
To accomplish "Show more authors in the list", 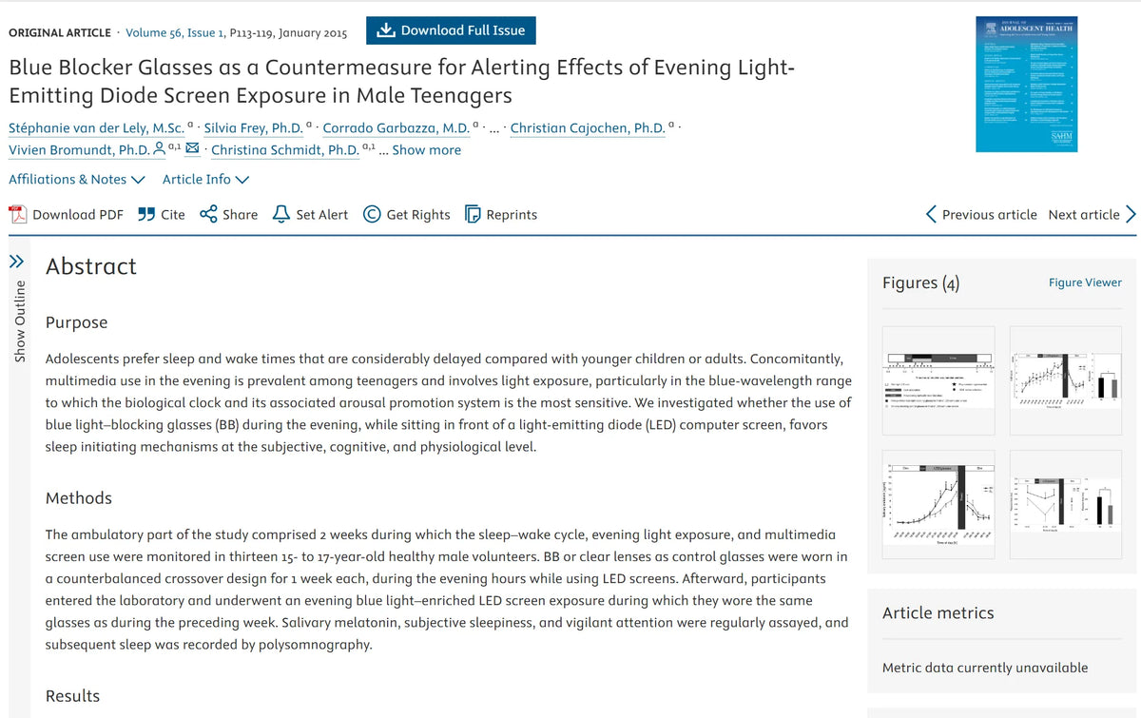I will (x=426, y=149).
